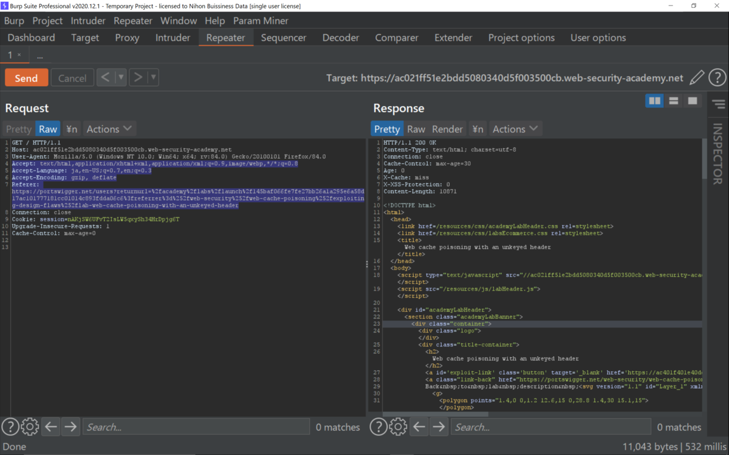Open response search help icon

(x=378, y=427)
